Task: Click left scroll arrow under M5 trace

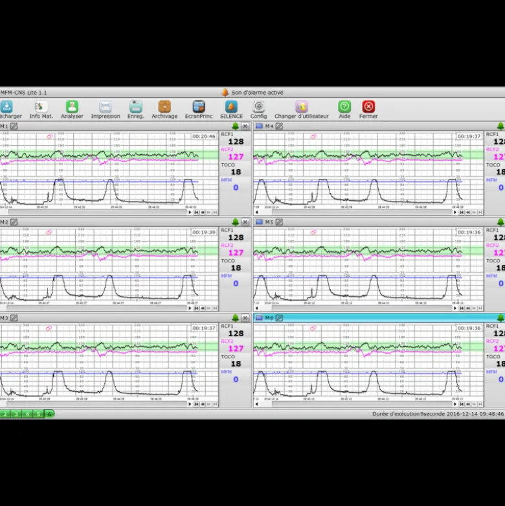Action: (x=256, y=308)
